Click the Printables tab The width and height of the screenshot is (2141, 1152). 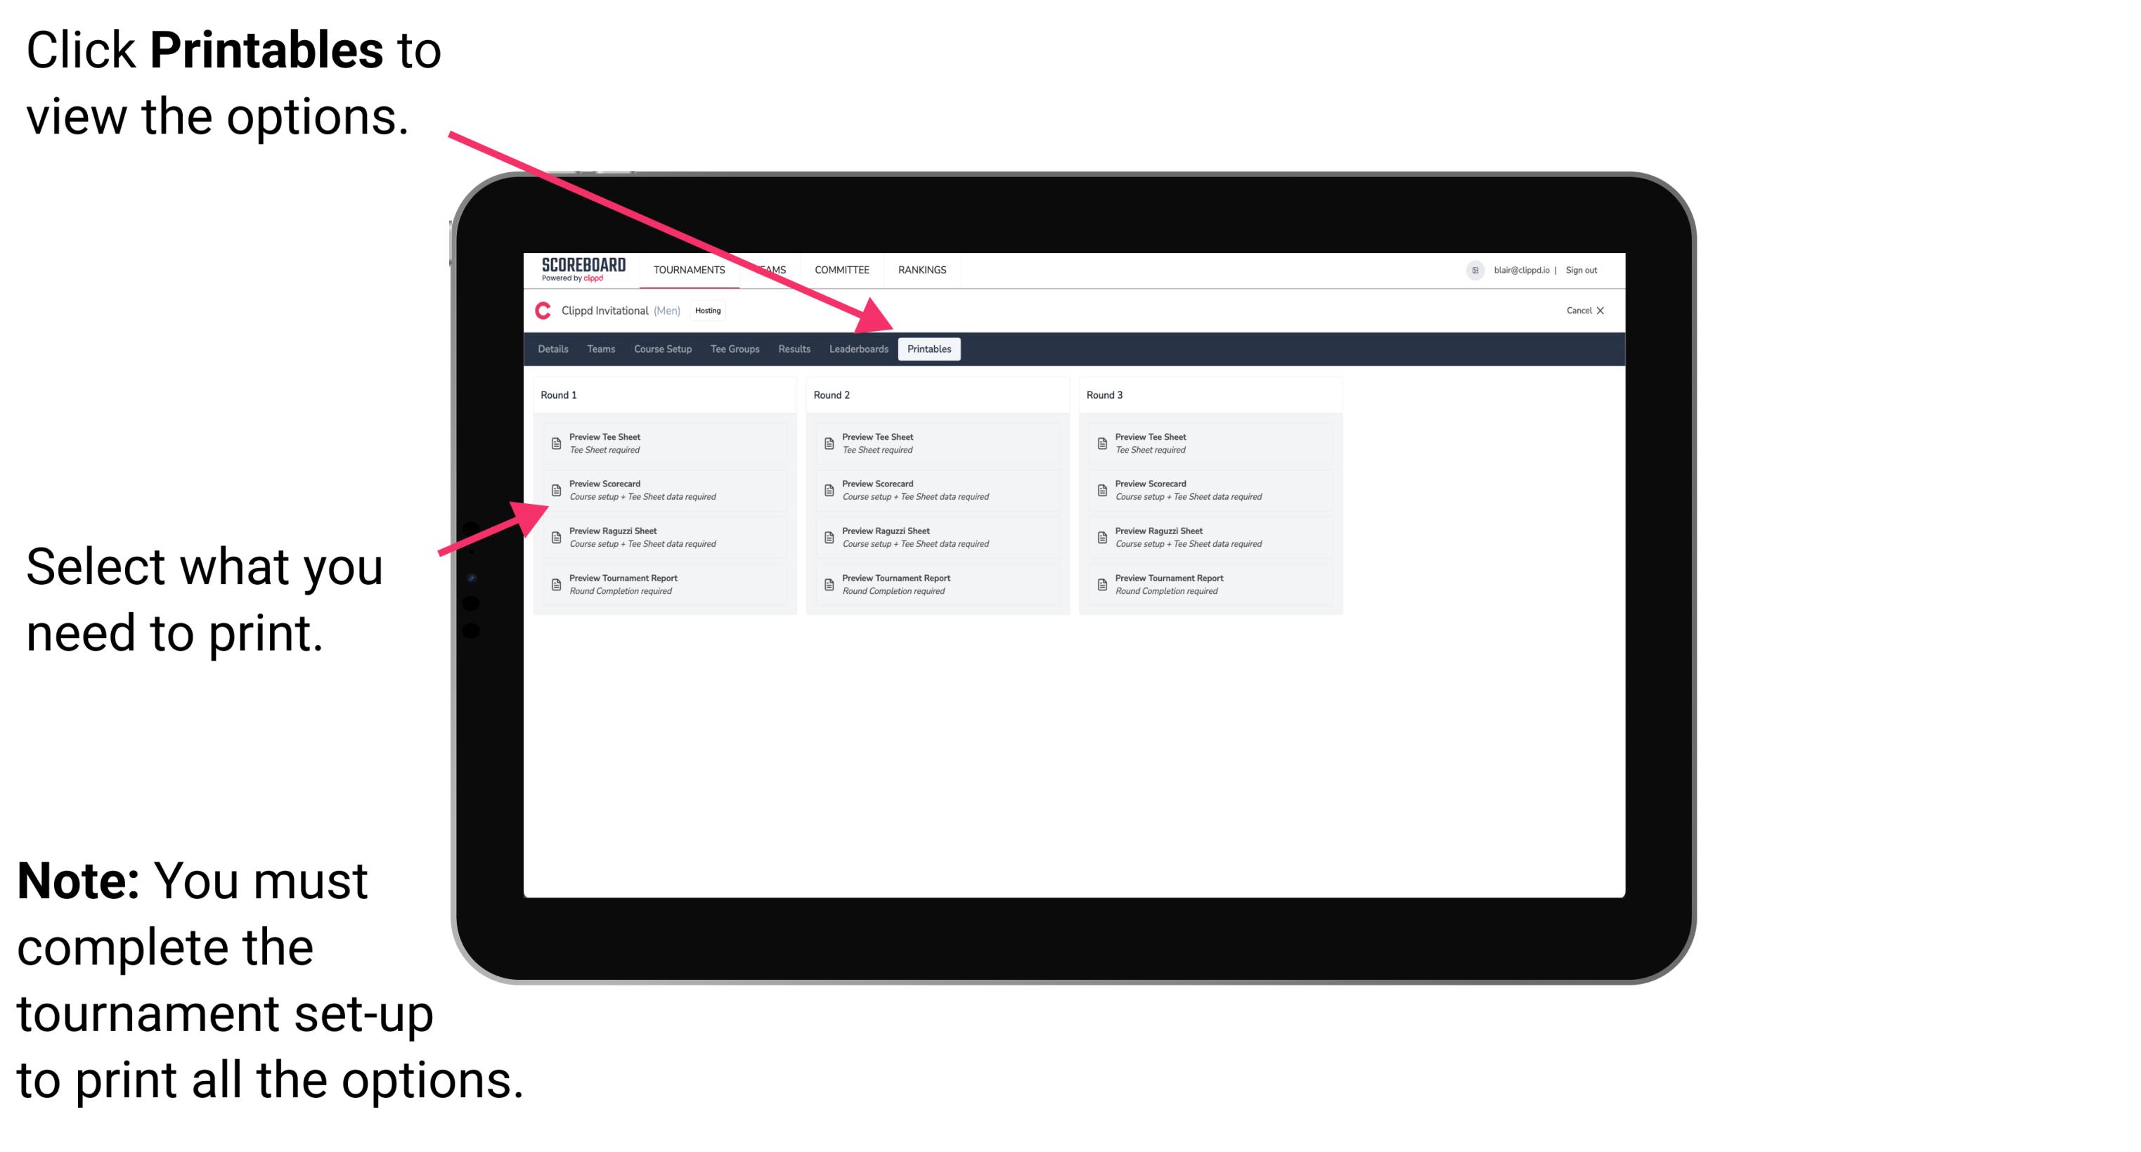(x=929, y=349)
